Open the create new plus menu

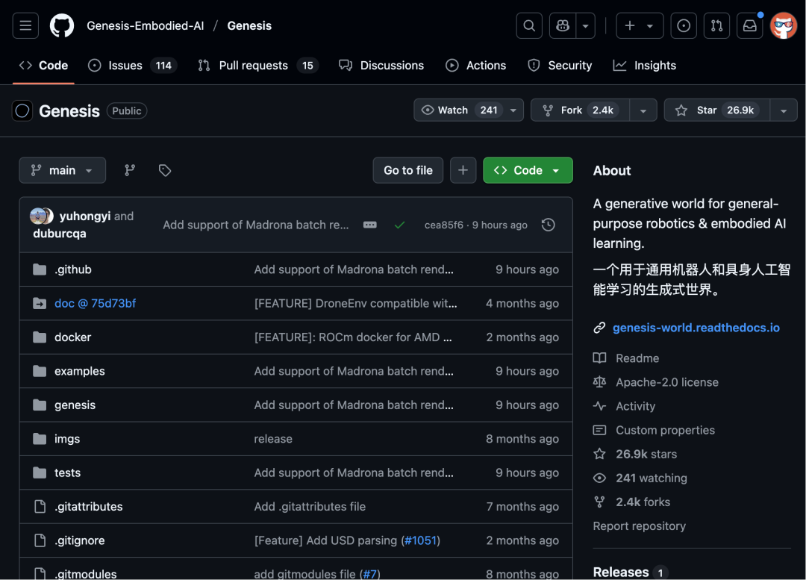coord(640,25)
